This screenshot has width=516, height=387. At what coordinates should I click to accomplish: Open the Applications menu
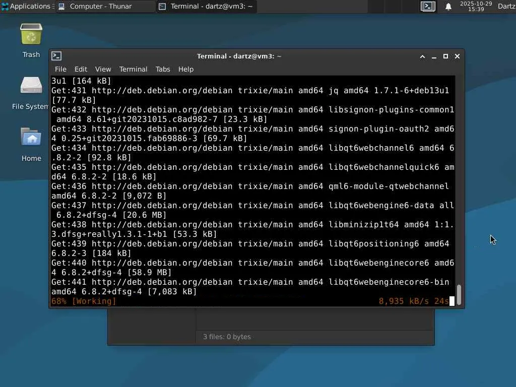(27, 6)
